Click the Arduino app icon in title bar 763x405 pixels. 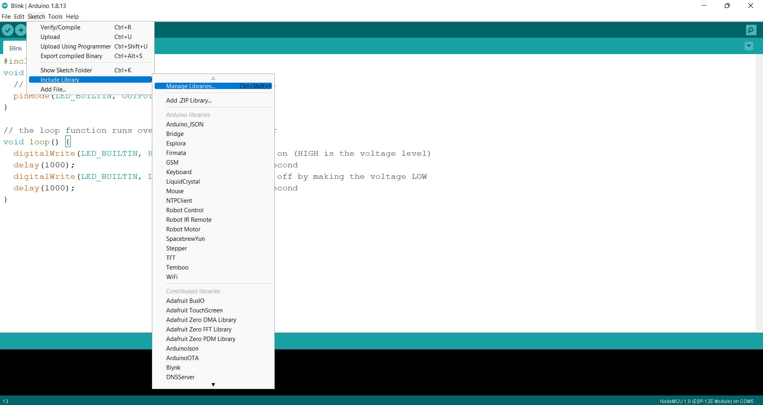point(5,6)
